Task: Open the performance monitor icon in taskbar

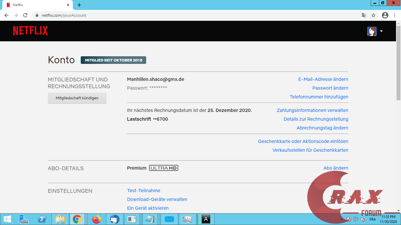Action: click(x=187, y=219)
